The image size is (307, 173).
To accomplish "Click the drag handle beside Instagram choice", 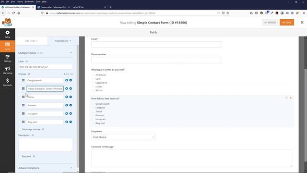I will tap(24, 113).
